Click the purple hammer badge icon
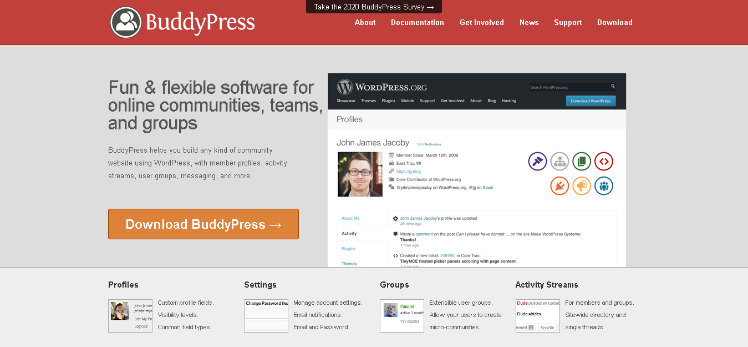Viewport: 748px width, 347px height. pyautogui.click(x=537, y=162)
